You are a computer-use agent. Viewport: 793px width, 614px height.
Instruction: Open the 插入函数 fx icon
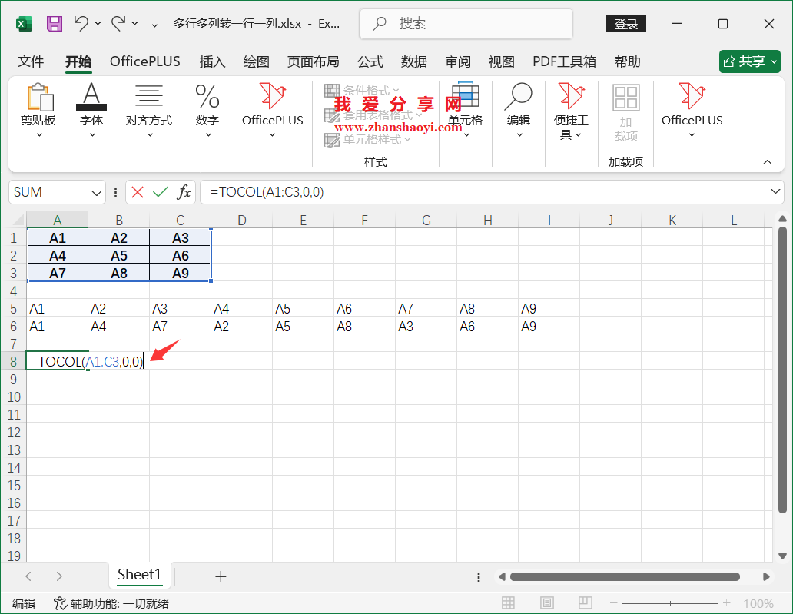(x=184, y=192)
